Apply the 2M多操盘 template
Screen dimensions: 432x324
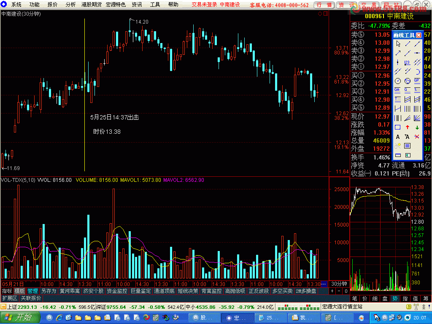pos(306,291)
